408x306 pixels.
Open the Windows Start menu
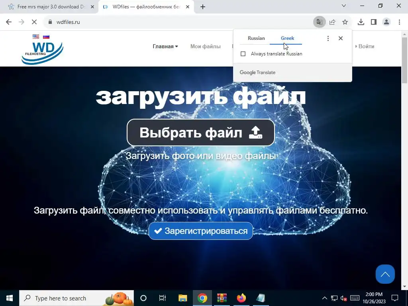[10, 298]
